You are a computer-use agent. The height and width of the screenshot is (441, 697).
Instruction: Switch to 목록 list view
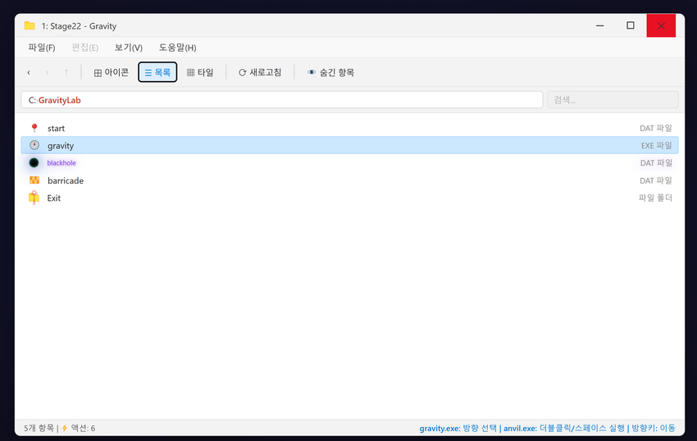tap(157, 72)
